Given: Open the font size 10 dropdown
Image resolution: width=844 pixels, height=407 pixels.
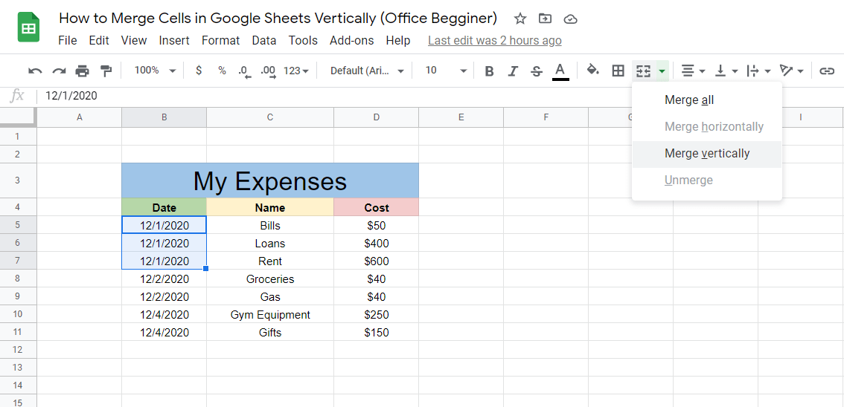Looking at the screenshot, I should pyautogui.click(x=446, y=71).
